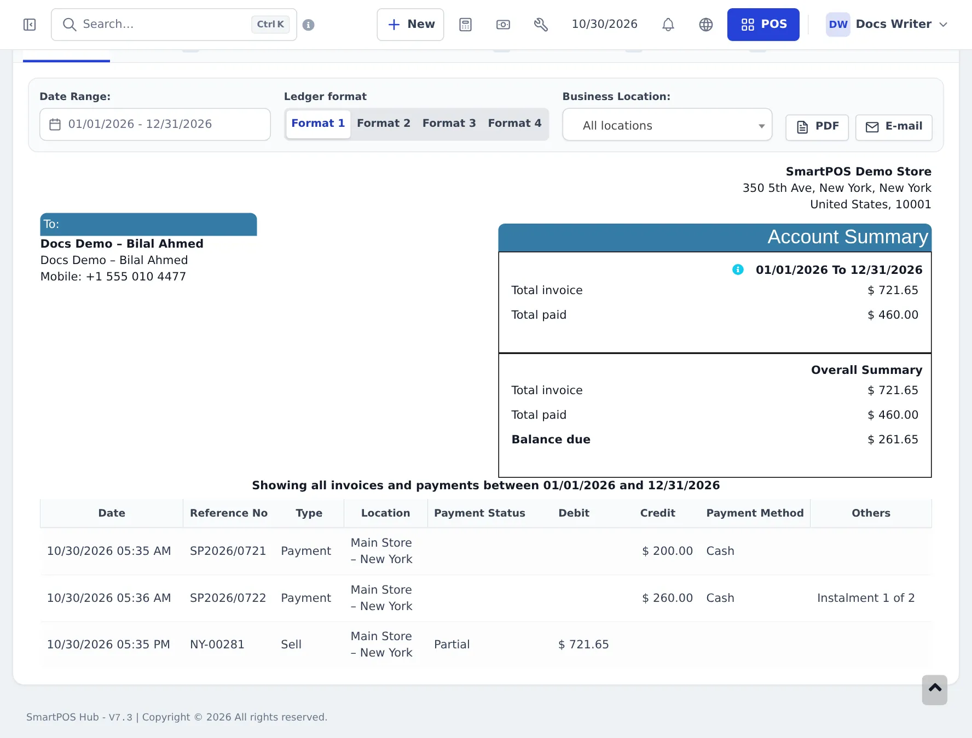Click date 10/30/2026 05:36 AM
Image resolution: width=972 pixels, height=738 pixels.
click(109, 598)
